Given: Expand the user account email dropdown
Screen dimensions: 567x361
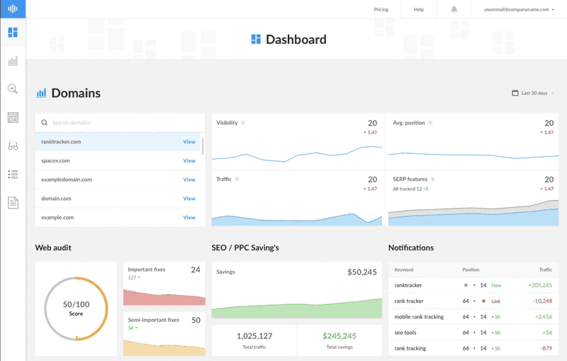Looking at the screenshot, I should point(518,10).
